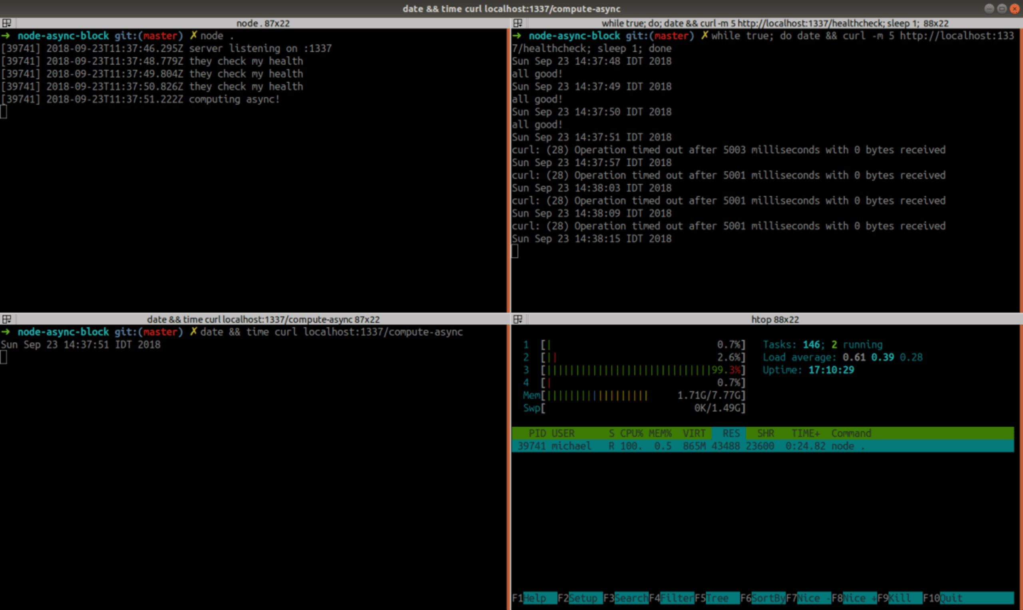The width and height of the screenshot is (1023, 610).
Task: Click the 11:37:48.779Z health check log line
Action: point(152,61)
